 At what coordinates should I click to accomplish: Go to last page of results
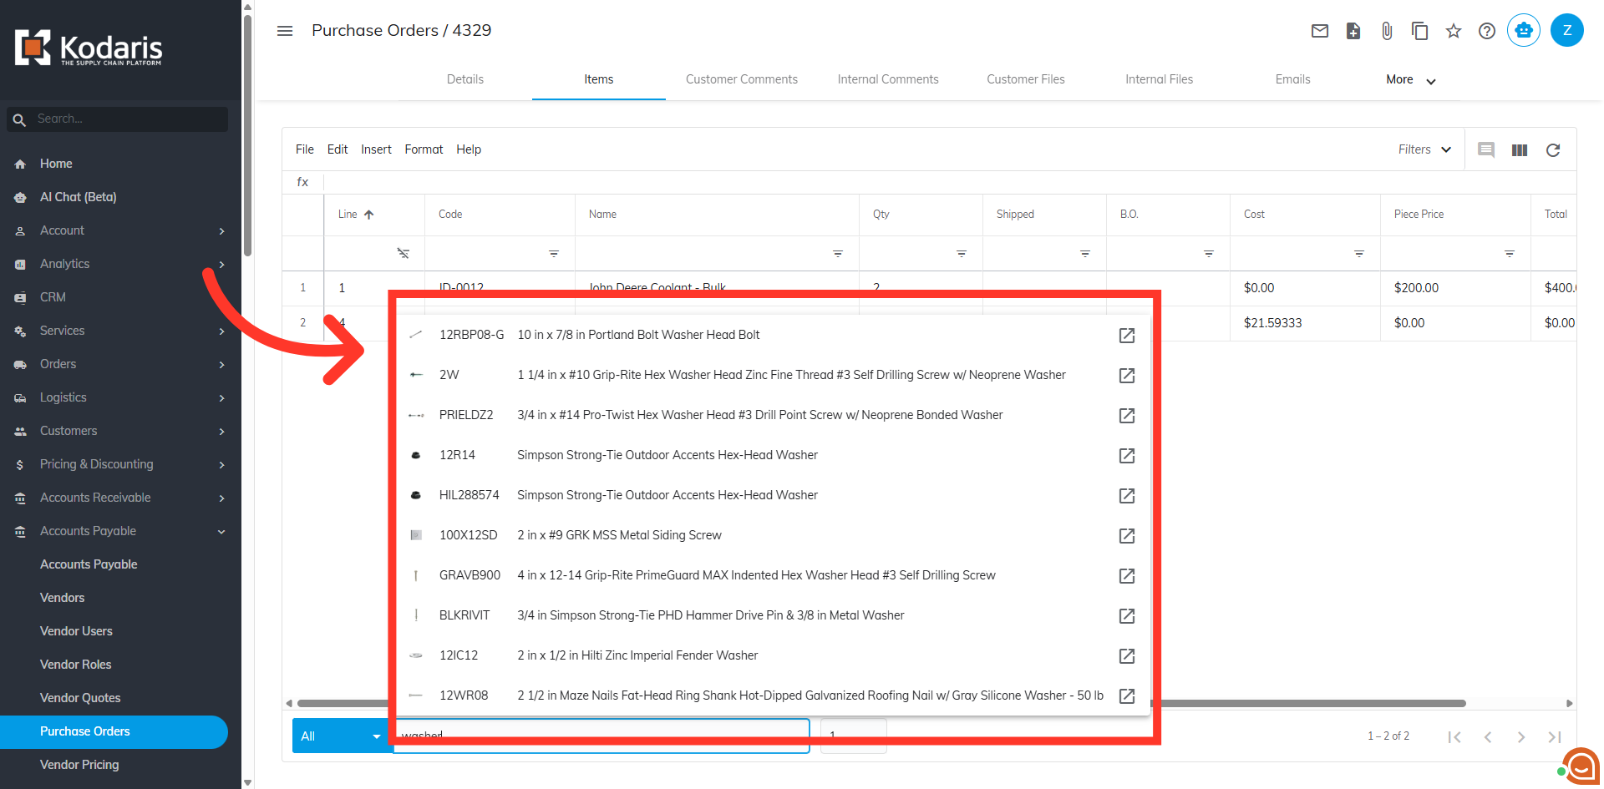point(1555,736)
